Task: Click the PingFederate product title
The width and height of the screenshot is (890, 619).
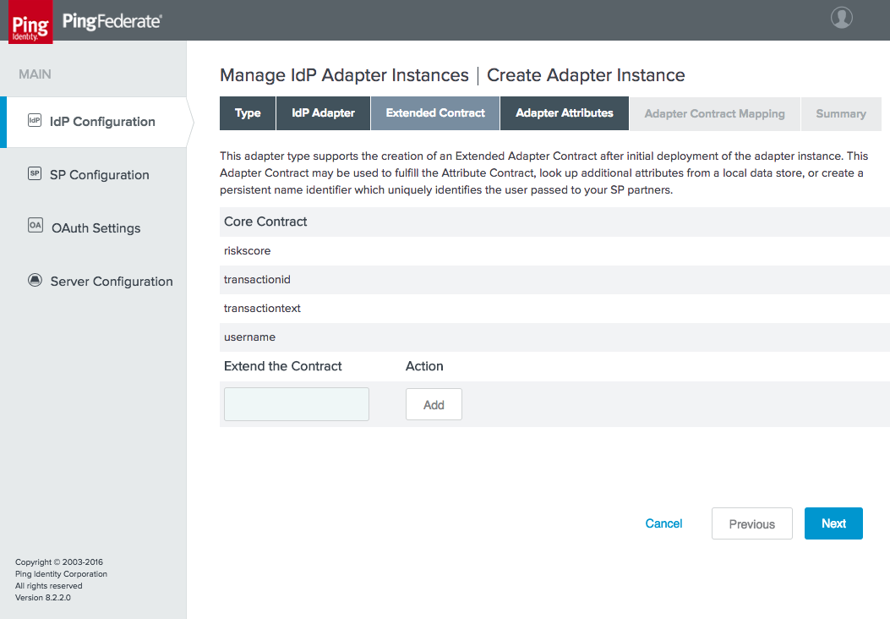Action: (x=112, y=22)
